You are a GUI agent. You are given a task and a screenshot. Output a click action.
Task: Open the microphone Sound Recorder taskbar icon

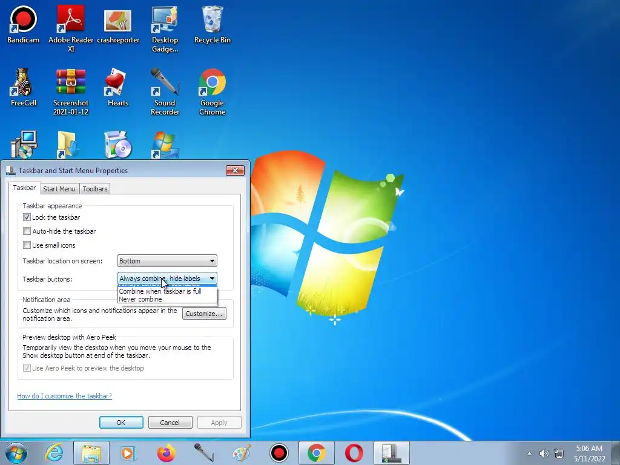pyautogui.click(x=203, y=453)
